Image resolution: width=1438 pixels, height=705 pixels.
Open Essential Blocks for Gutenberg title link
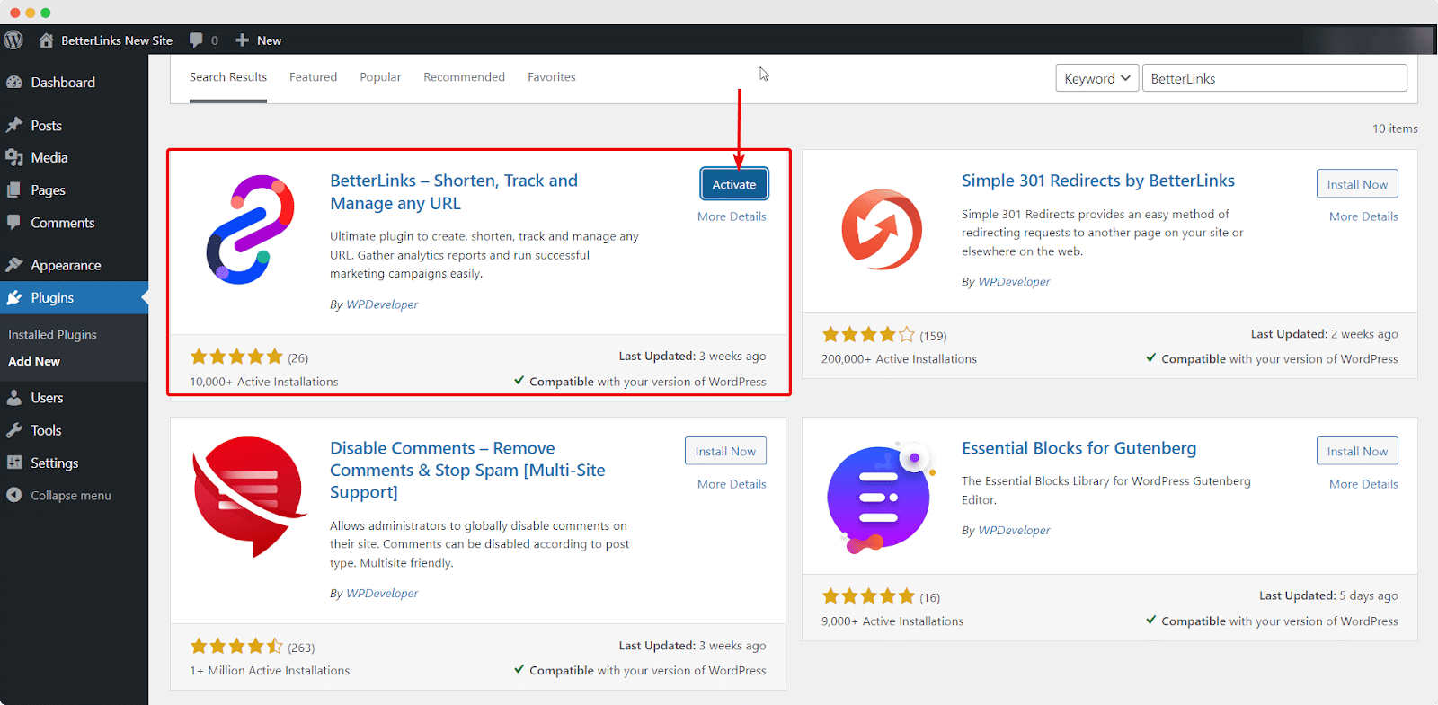tap(1078, 448)
